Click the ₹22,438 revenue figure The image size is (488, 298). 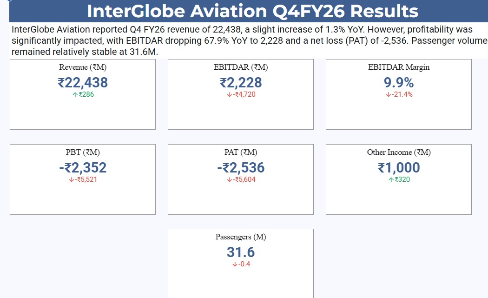click(83, 82)
